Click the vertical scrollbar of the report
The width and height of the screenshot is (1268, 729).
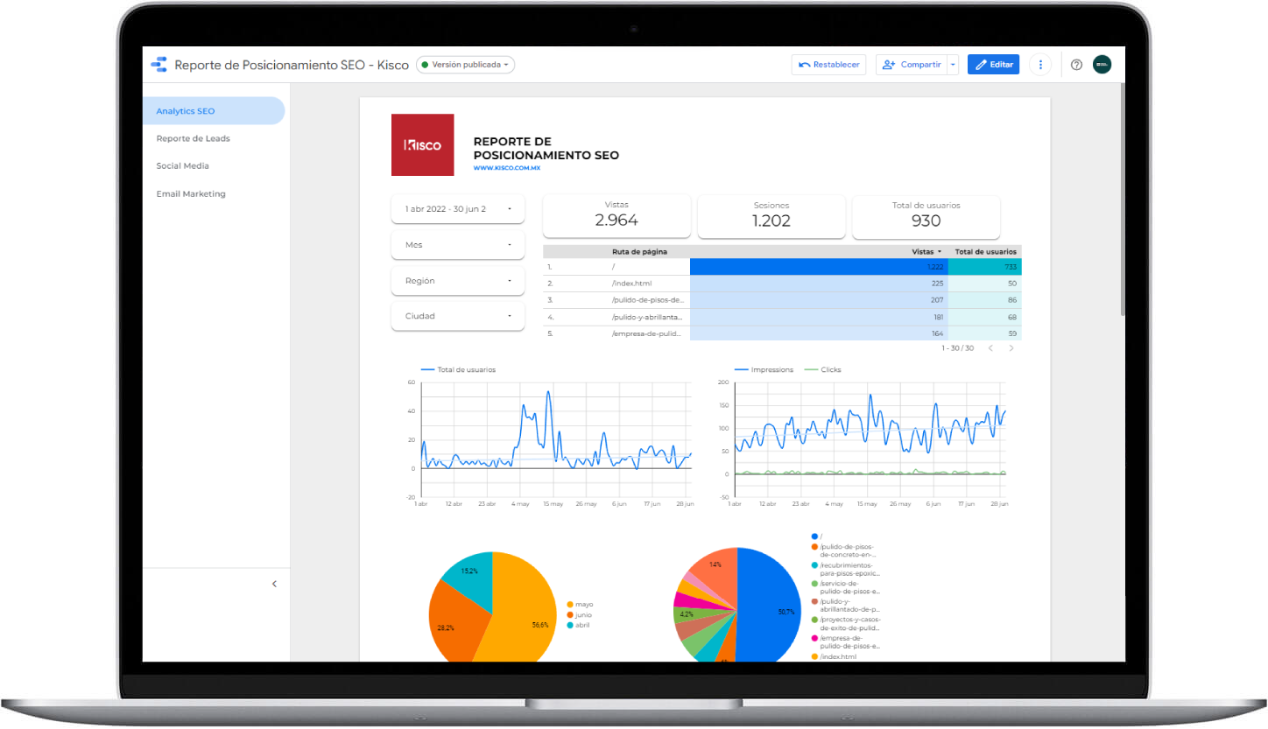point(1122,201)
